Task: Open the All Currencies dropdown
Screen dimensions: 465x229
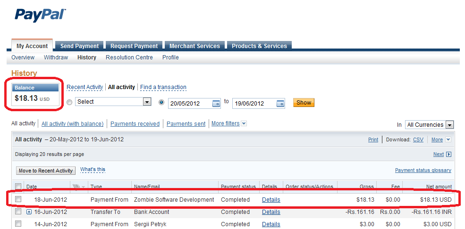Action: click(x=430, y=125)
